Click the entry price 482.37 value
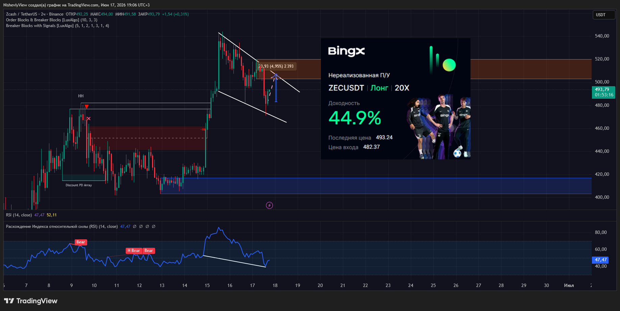This screenshot has width=620, height=311. coord(371,147)
